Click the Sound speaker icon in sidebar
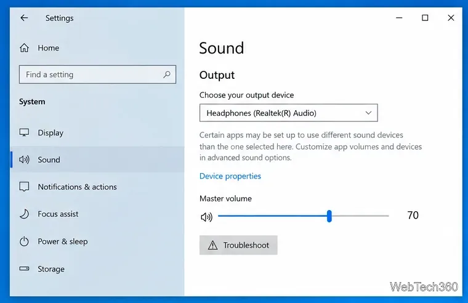Screen dimensions: 468x303 click(24, 160)
